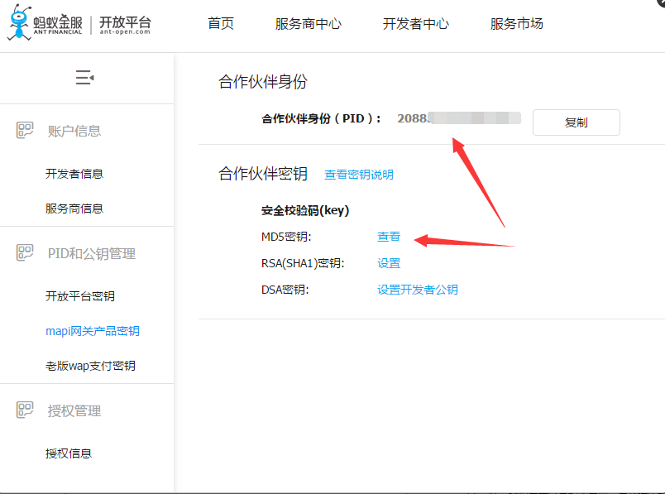Click the 授权管理 section icon
The image size is (665, 494).
[x=25, y=410]
